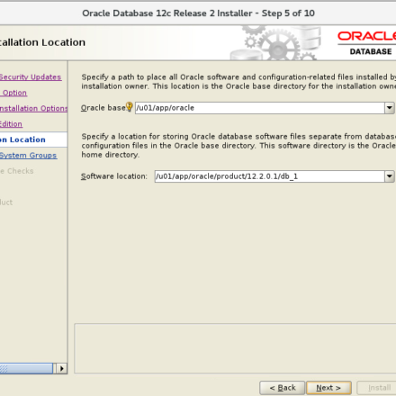Click the sidebar horizontal scrollbar thumb
This screenshot has height=396, width=396.
[x=26, y=368]
